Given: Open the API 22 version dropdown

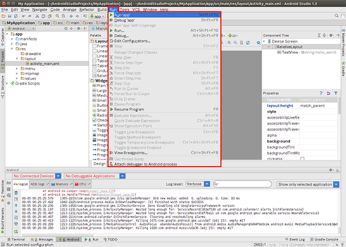Looking at the screenshot, I should (233, 36).
